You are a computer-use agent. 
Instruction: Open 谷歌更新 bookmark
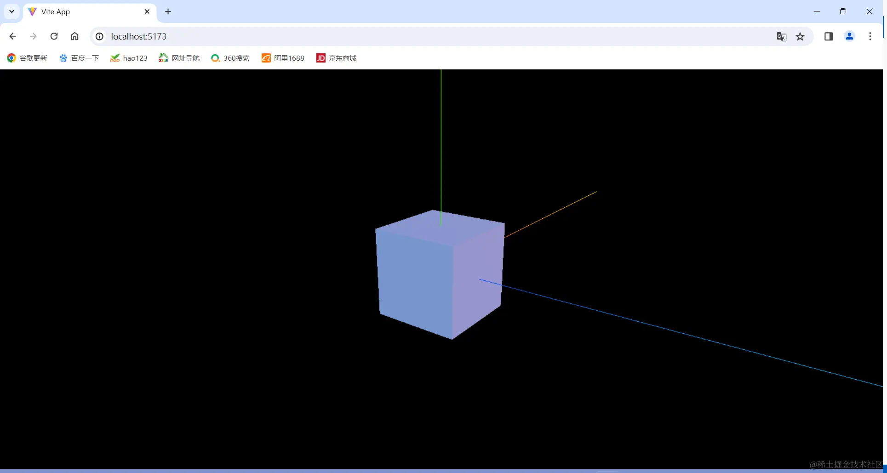[27, 58]
